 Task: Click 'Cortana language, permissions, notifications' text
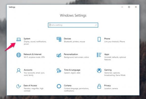[77, 90]
